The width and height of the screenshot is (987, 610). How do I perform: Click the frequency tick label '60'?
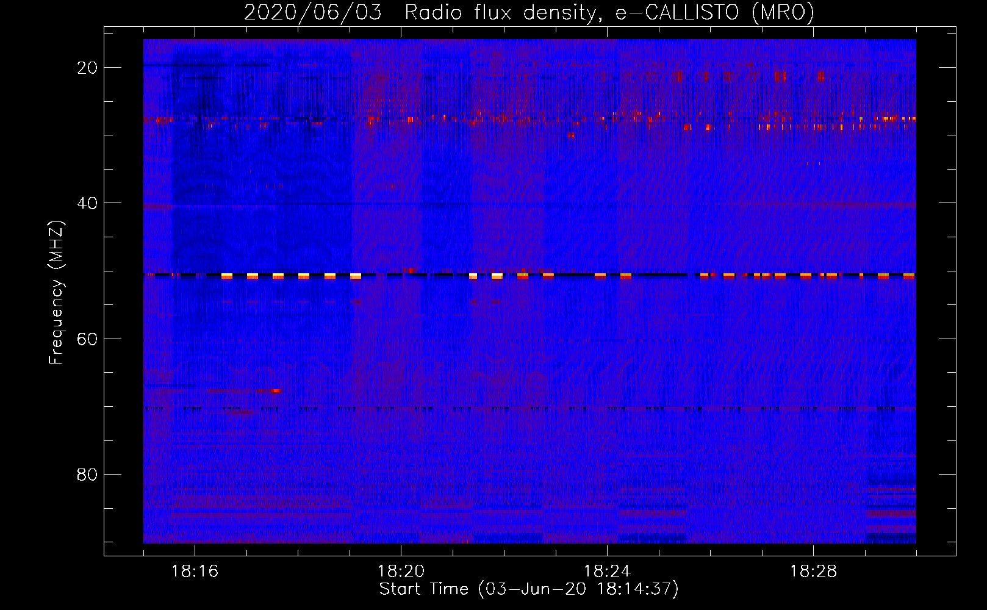click(x=87, y=339)
